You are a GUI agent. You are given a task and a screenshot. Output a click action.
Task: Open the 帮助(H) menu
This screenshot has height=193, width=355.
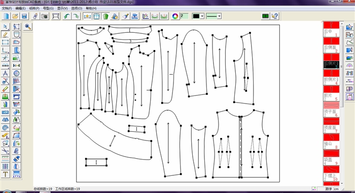pyautogui.click(x=91, y=9)
